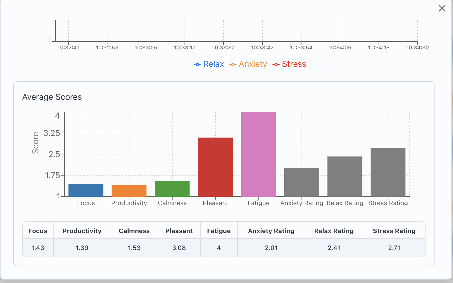The width and height of the screenshot is (453, 283).
Task: Toggle the Anxiety series in legend
Action: click(248, 64)
